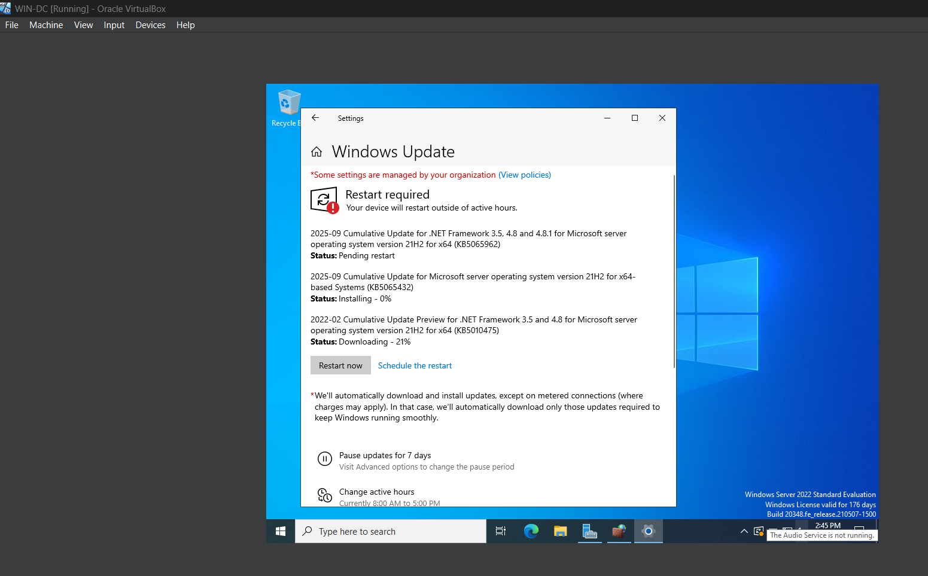This screenshot has height=576, width=928.
Task: Click the Windows Update tray status icon
Action: coord(759,531)
